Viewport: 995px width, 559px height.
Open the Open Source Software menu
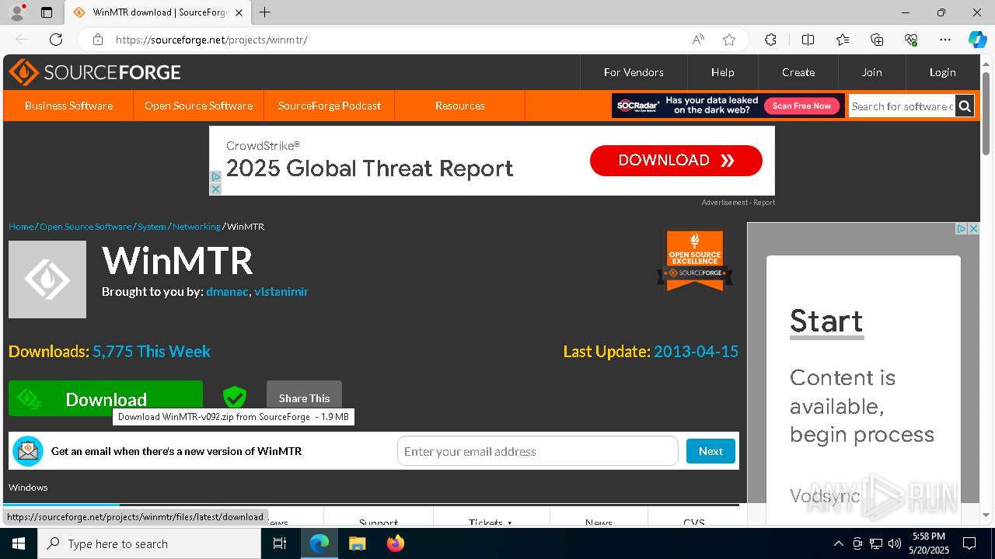pyautogui.click(x=198, y=106)
